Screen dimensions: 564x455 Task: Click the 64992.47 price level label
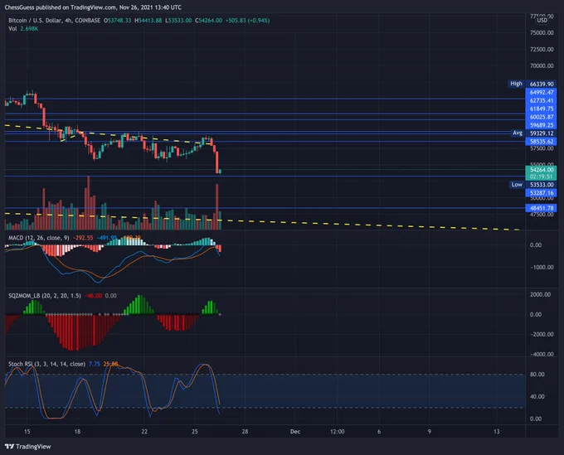pyautogui.click(x=542, y=92)
